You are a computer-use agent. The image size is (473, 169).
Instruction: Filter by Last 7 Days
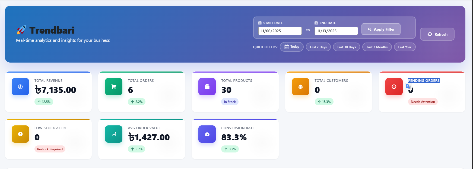[318, 47]
